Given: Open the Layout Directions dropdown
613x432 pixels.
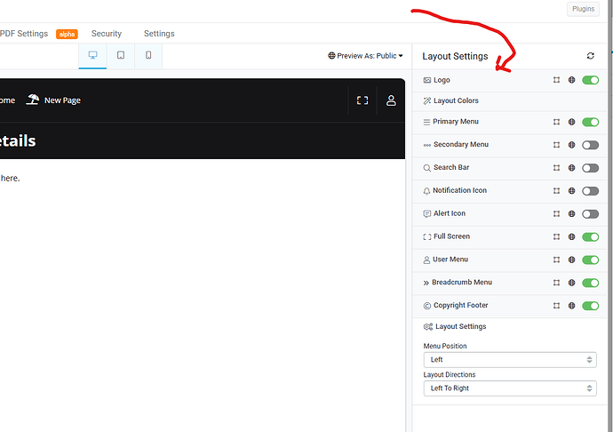Looking at the screenshot, I should 510,388.
